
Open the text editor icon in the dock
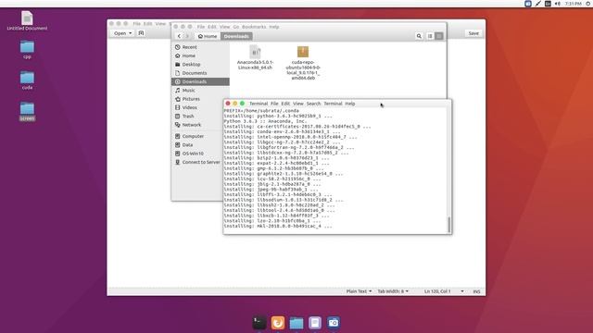(315, 323)
